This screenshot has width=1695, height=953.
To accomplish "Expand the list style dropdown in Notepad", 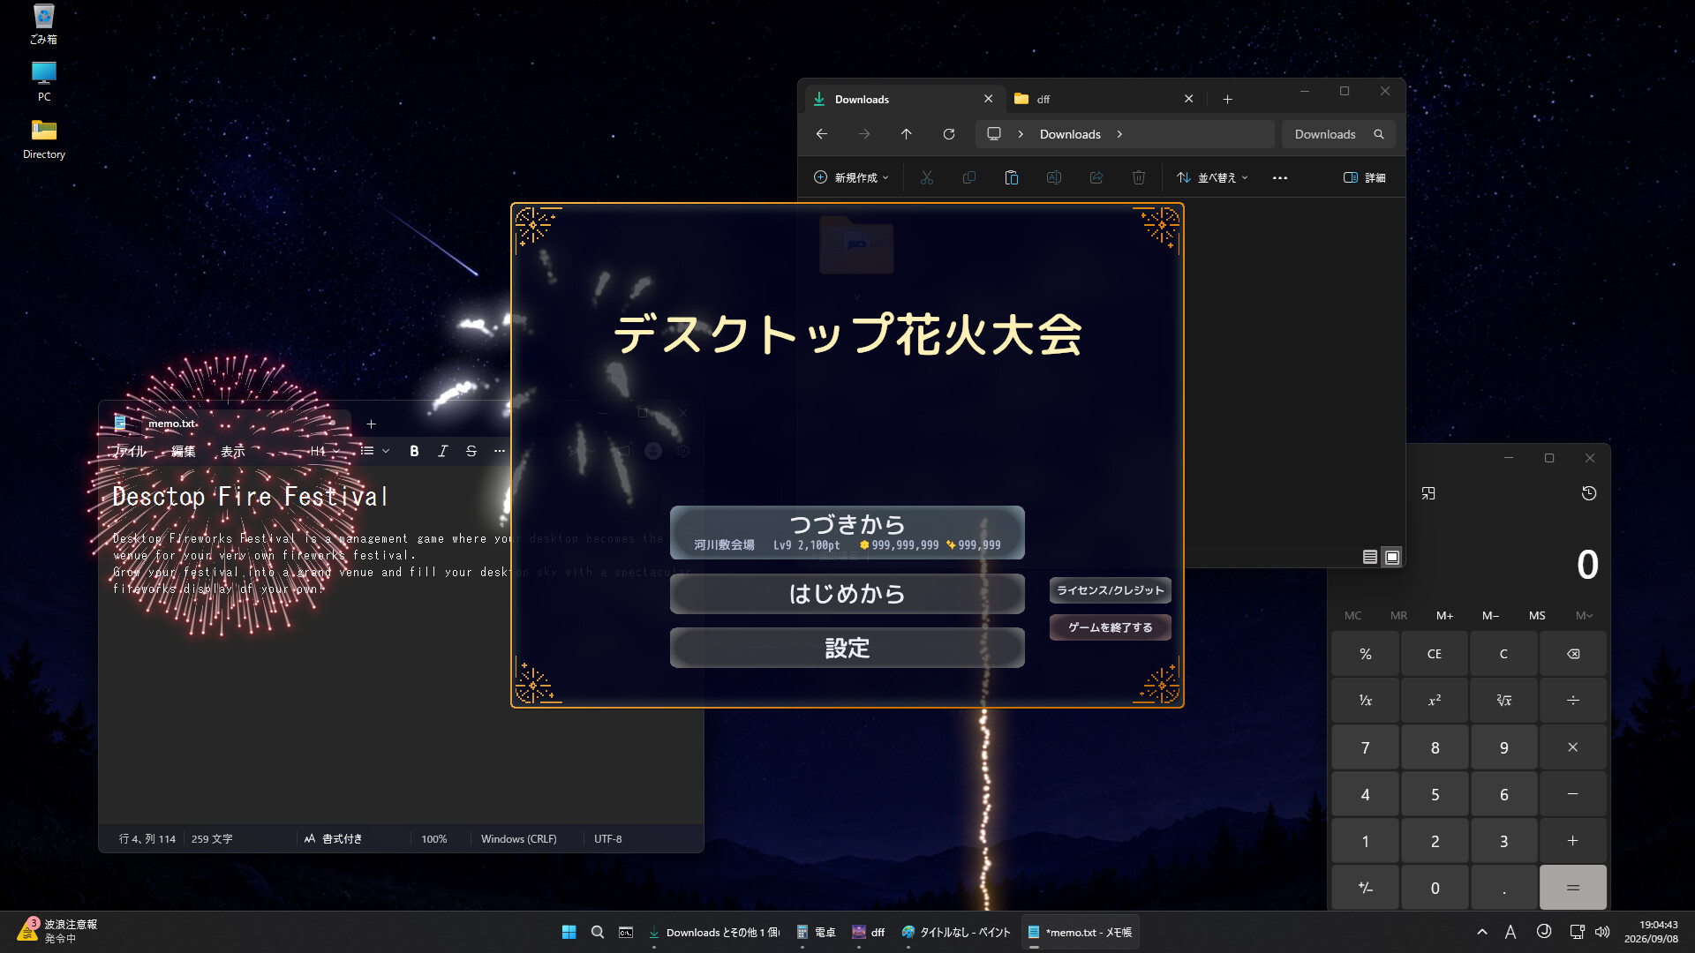I will coord(375,451).
